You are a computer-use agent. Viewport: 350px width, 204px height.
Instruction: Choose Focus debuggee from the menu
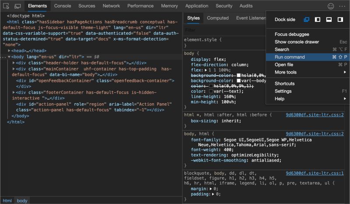(308, 34)
